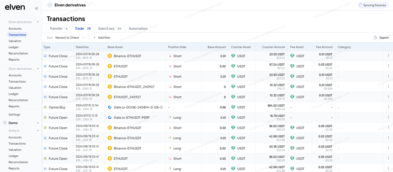Image resolution: width=393 pixels, height=172 pixels.
Task: Copy transaction ID of the Option Buy row
Action: click(91, 109)
